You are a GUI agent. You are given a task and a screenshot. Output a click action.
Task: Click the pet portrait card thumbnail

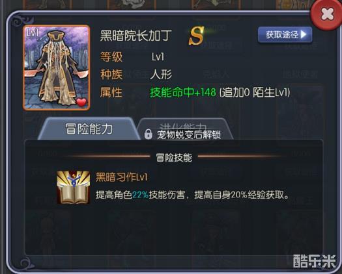[x=57, y=68]
